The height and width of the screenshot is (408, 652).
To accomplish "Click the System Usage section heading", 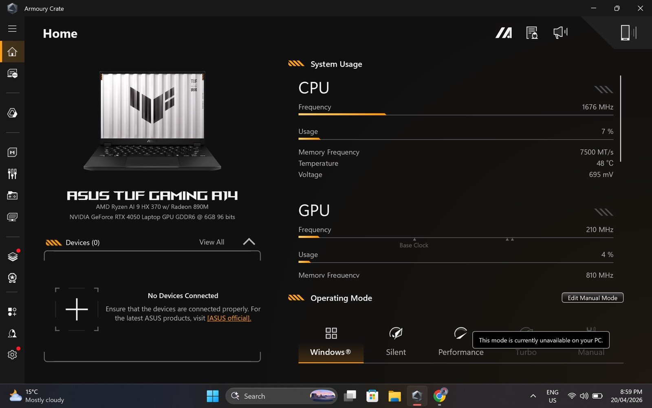I will pos(336,64).
